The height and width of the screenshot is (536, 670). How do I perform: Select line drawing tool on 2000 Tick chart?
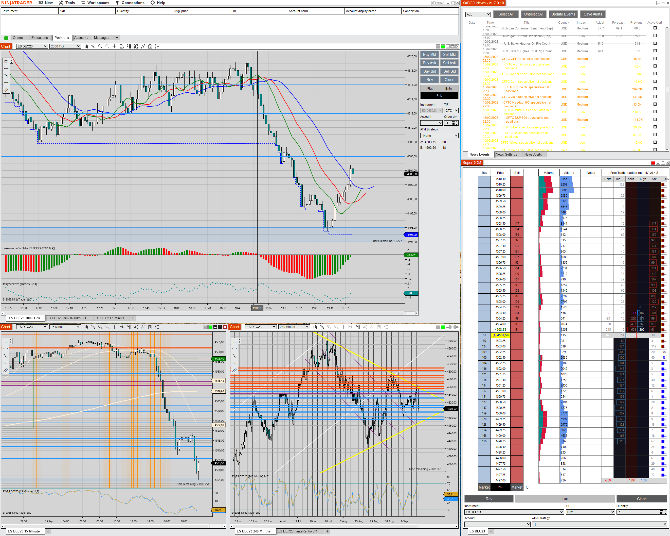click(6, 68)
